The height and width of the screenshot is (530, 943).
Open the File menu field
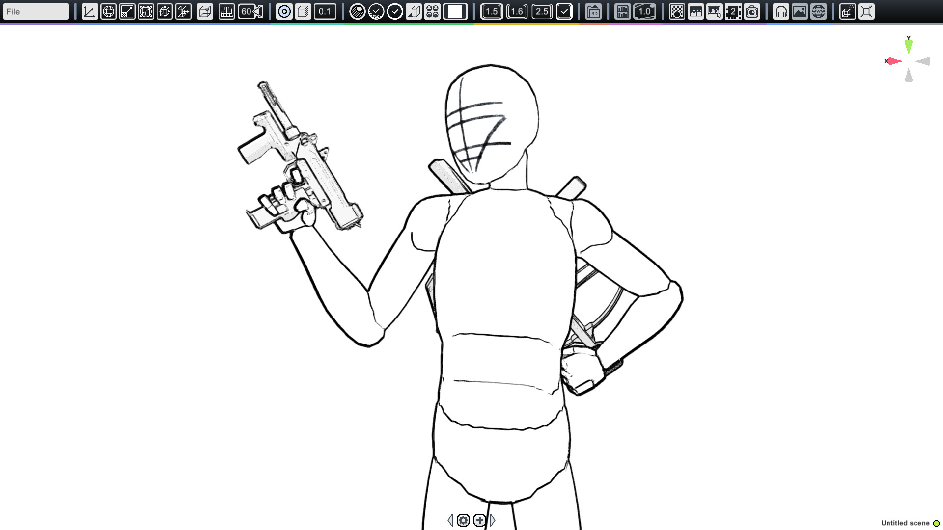click(x=36, y=11)
